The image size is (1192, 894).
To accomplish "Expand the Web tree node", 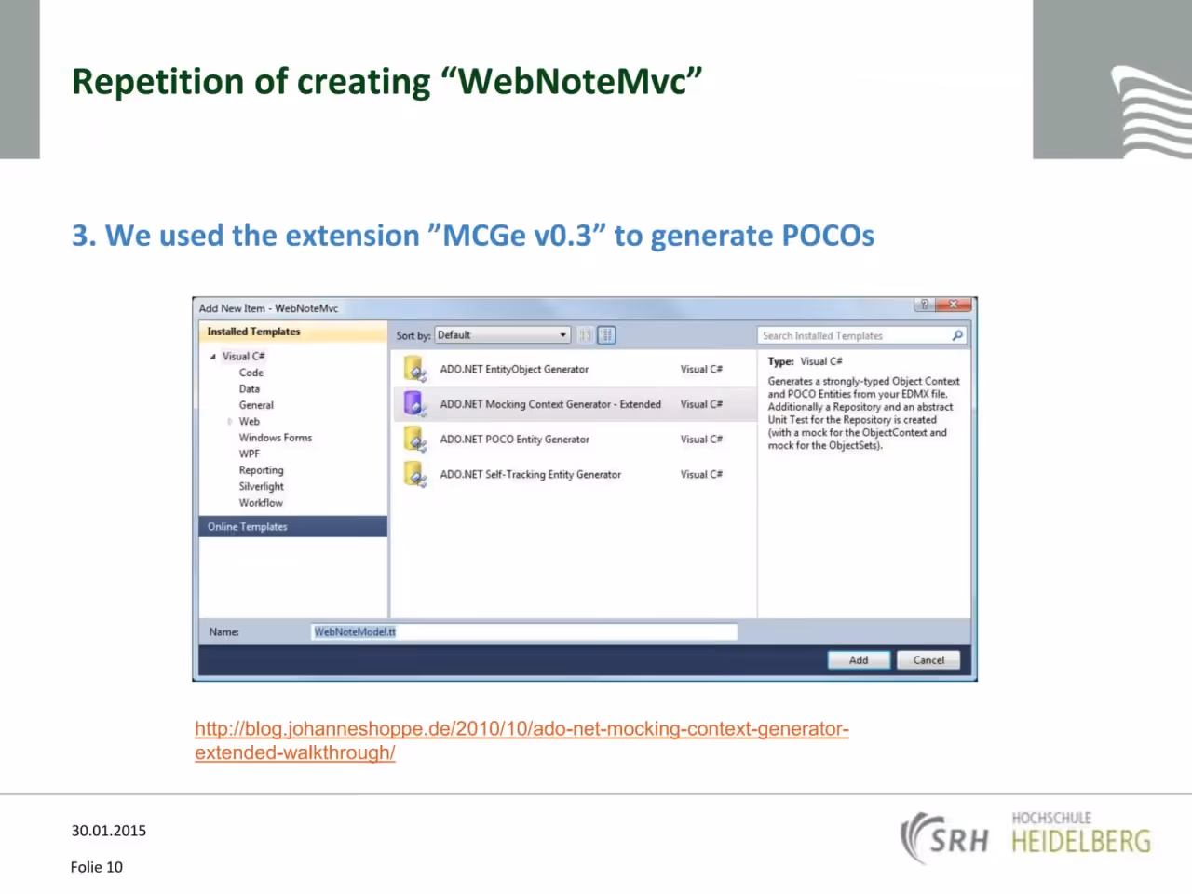I will [x=230, y=422].
